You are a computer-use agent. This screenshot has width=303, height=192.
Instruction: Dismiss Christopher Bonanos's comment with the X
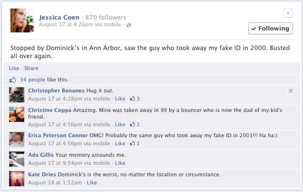(291, 91)
